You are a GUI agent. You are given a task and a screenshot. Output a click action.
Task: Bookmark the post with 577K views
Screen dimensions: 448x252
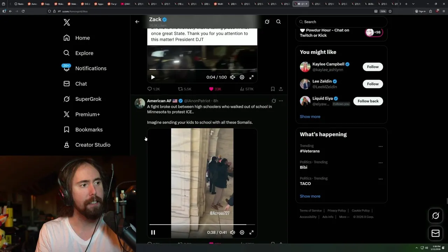273,89
